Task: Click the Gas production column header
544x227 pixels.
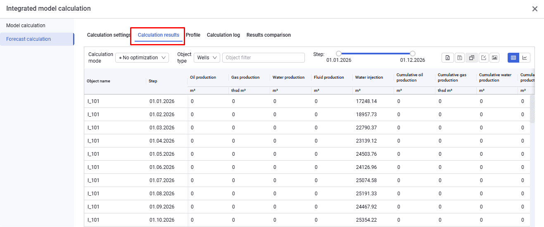Action: pyautogui.click(x=245, y=77)
